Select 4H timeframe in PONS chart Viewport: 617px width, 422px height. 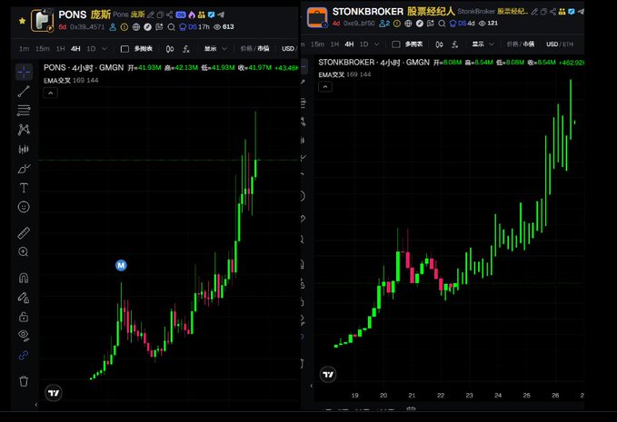(75, 49)
